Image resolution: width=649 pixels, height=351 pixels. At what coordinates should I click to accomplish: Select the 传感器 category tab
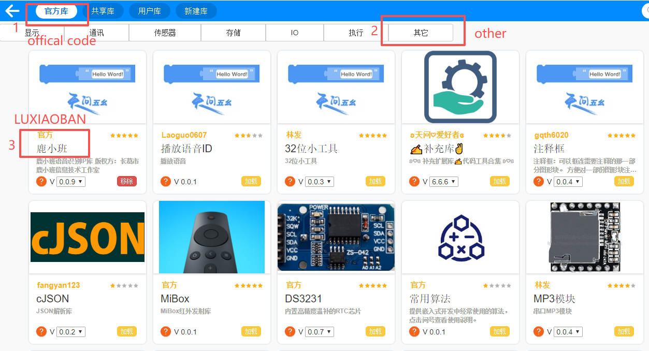pos(164,32)
